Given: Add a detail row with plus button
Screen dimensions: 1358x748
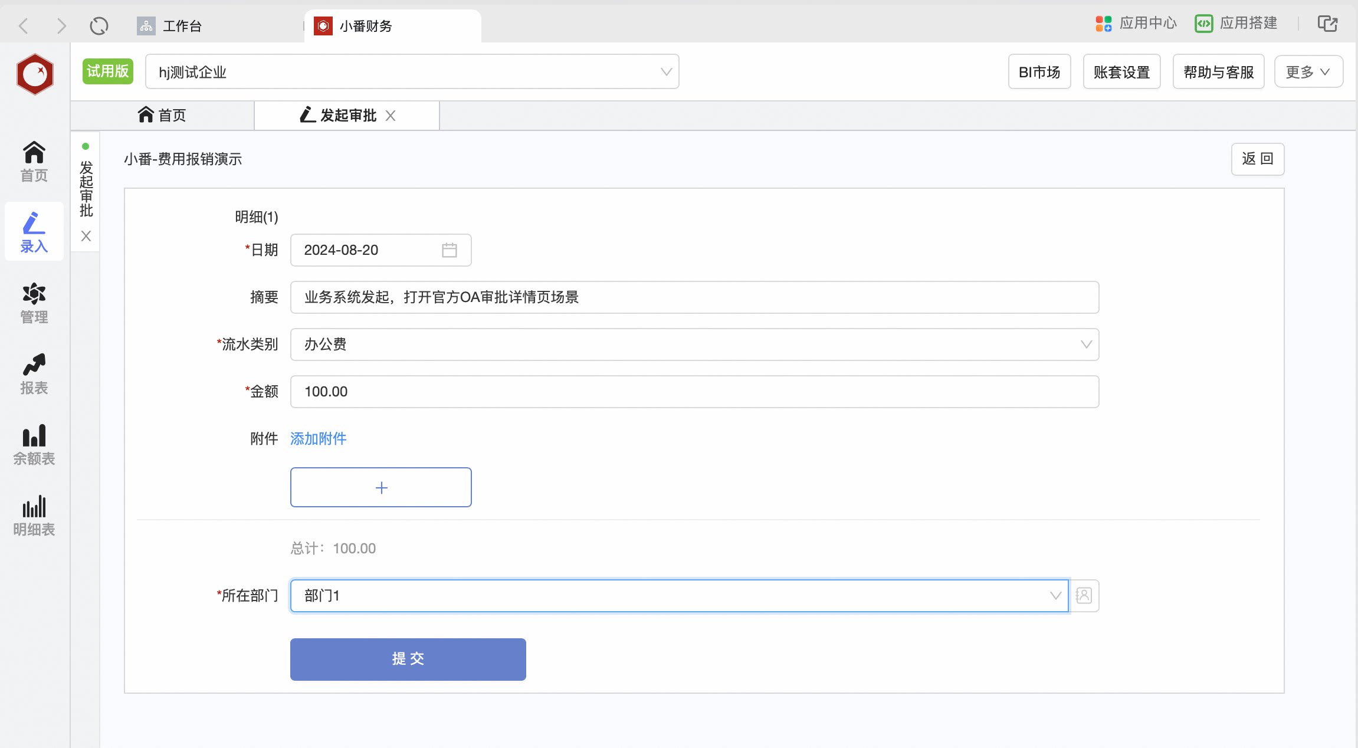Looking at the screenshot, I should [x=381, y=487].
